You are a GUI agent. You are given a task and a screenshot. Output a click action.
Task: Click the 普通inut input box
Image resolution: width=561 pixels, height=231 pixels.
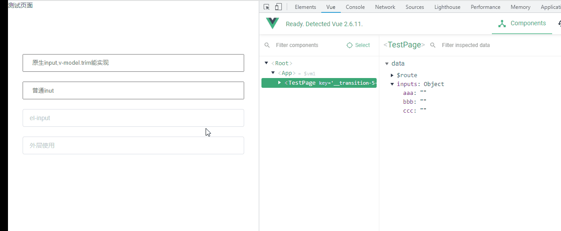coord(133,90)
